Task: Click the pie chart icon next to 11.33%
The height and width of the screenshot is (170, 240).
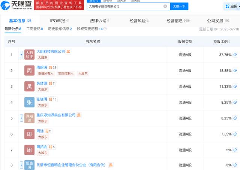Action: 235,86
